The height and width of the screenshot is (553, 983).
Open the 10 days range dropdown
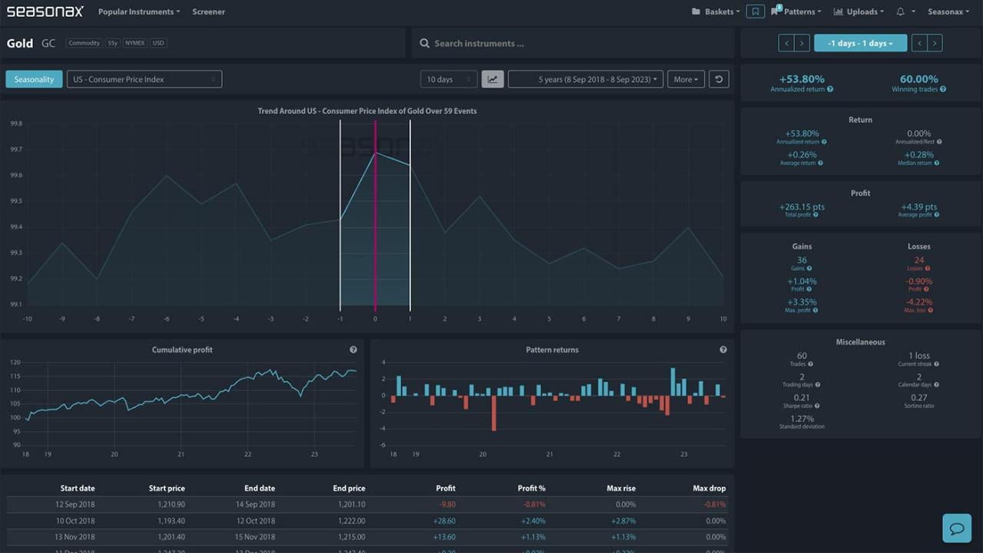[x=448, y=79]
